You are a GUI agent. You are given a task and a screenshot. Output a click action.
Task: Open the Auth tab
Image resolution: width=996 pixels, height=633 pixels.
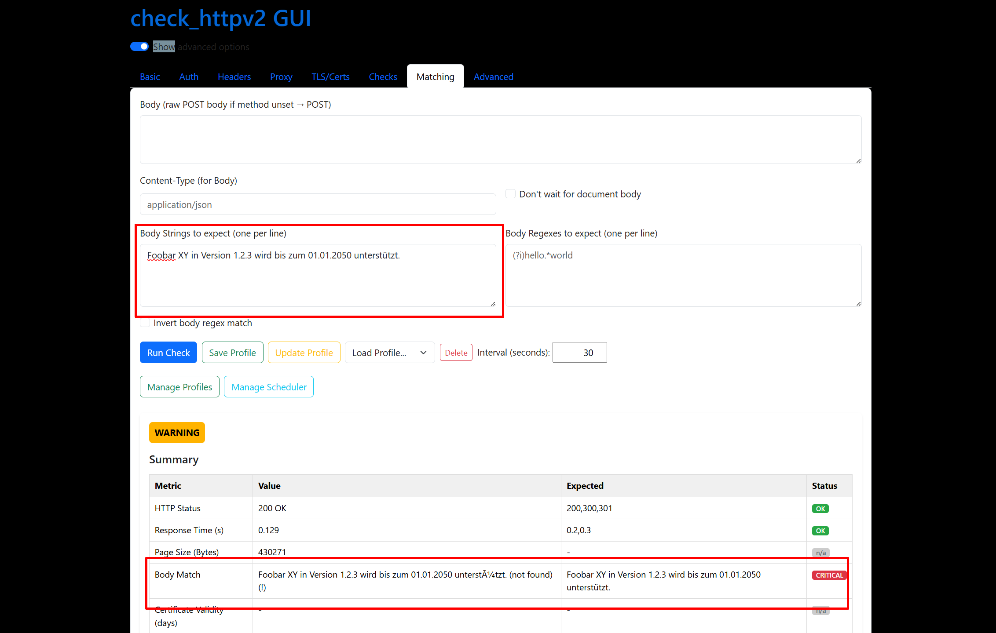click(x=189, y=77)
